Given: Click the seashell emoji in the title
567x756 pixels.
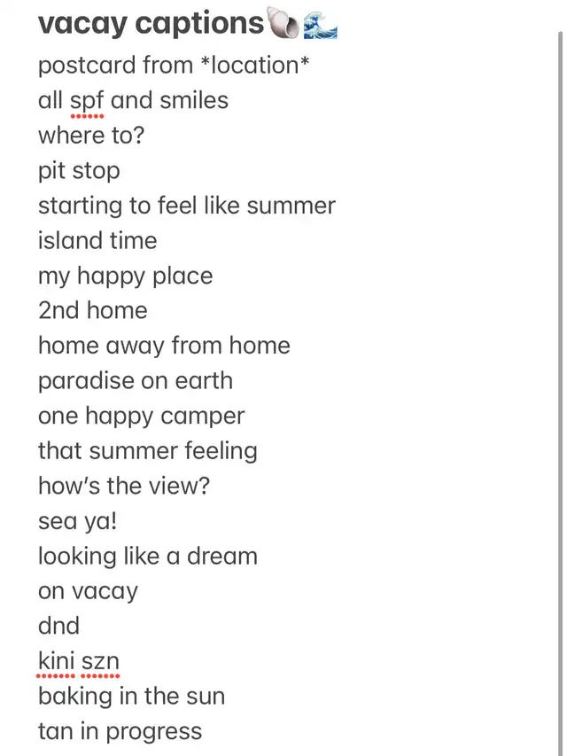Looking at the screenshot, I should point(283,25).
